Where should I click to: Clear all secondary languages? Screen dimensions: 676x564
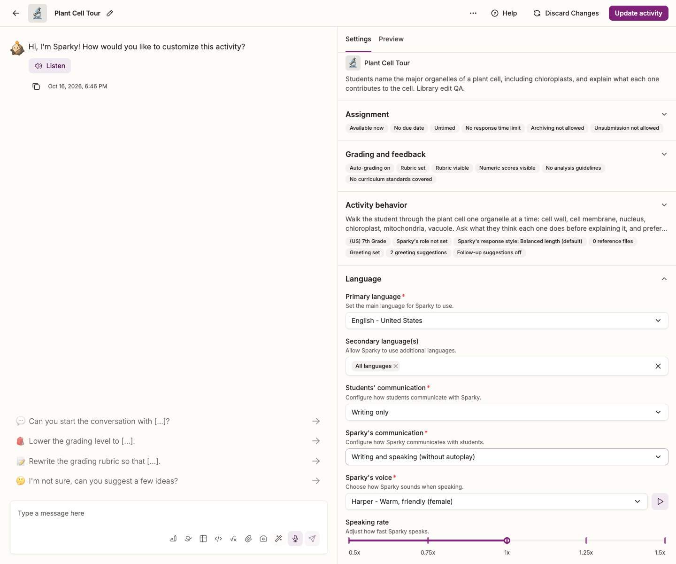(x=658, y=366)
